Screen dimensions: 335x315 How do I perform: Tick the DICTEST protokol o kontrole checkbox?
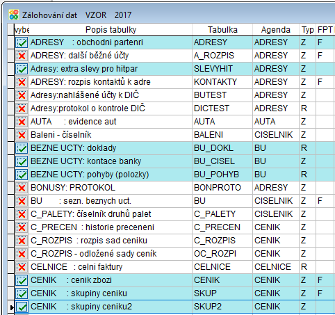tap(22, 108)
